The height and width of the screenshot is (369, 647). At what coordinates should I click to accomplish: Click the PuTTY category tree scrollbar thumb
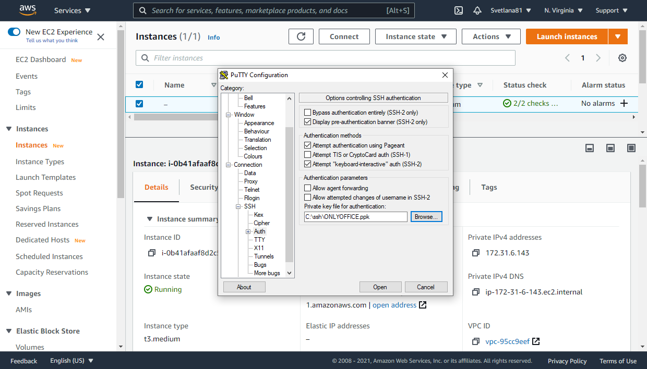click(290, 194)
